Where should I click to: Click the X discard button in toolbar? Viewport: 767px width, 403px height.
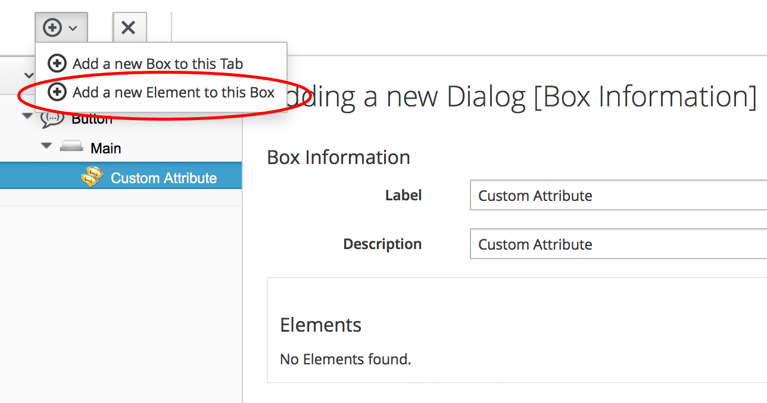click(129, 27)
